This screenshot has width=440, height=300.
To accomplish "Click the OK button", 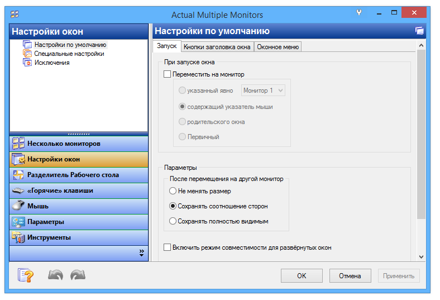I will (302, 276).
